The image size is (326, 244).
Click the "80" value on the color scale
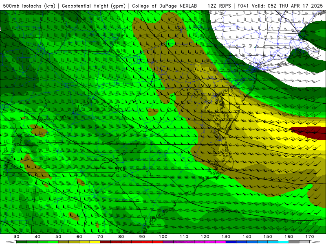121,237
